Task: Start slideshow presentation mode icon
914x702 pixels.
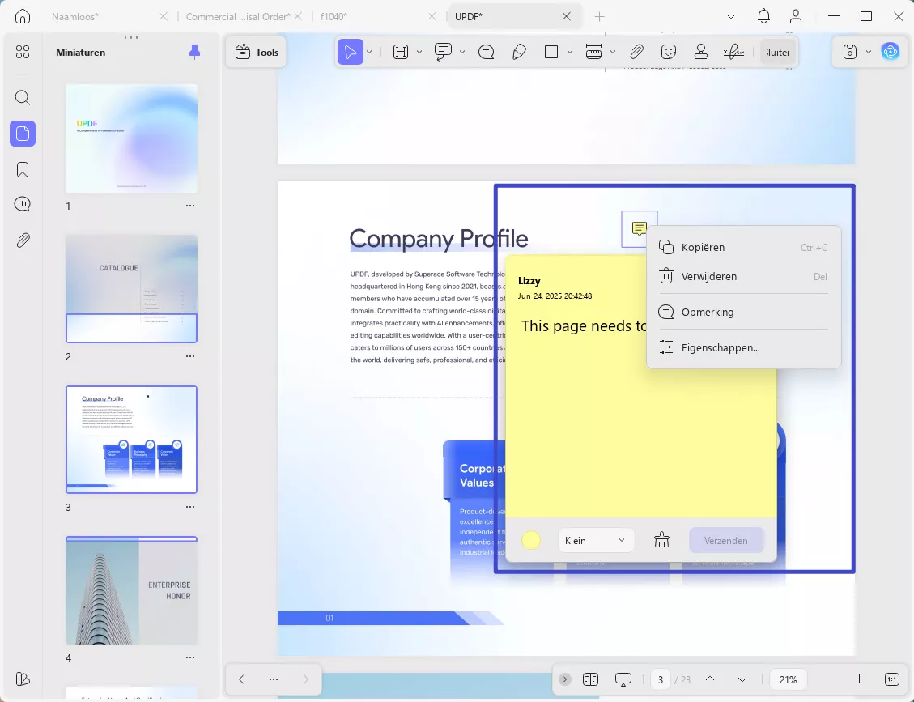Action: [x=623, y=679]
